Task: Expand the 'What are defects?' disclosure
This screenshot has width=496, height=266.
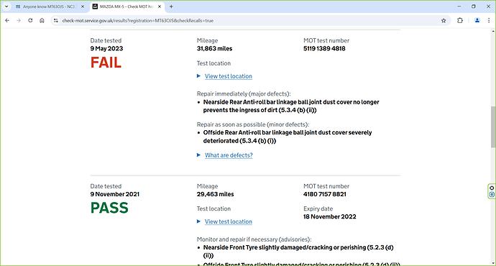Action: pos(229,155)
